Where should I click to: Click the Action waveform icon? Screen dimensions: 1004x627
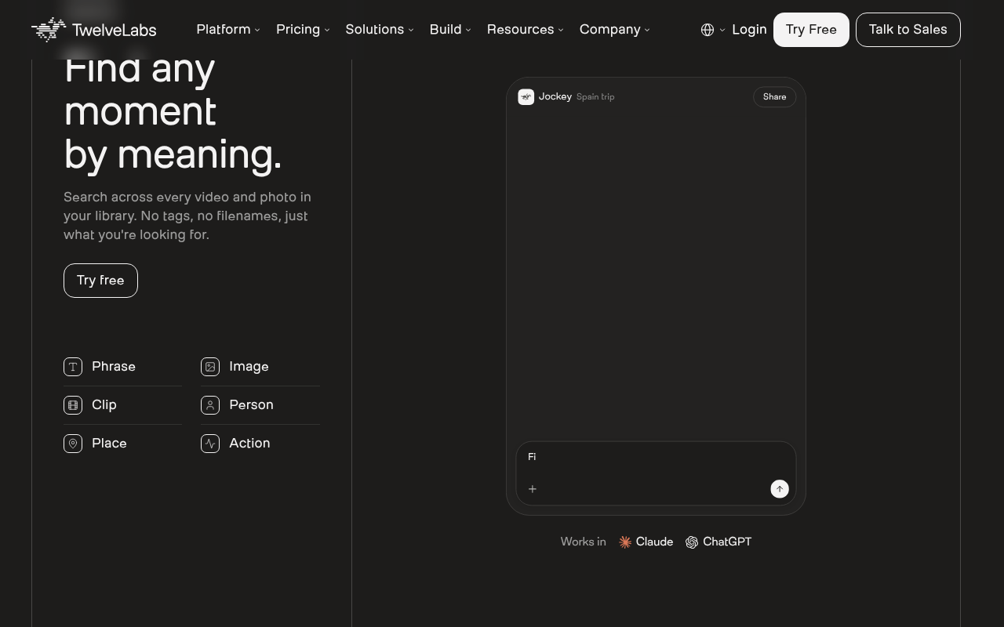(210, 444)
